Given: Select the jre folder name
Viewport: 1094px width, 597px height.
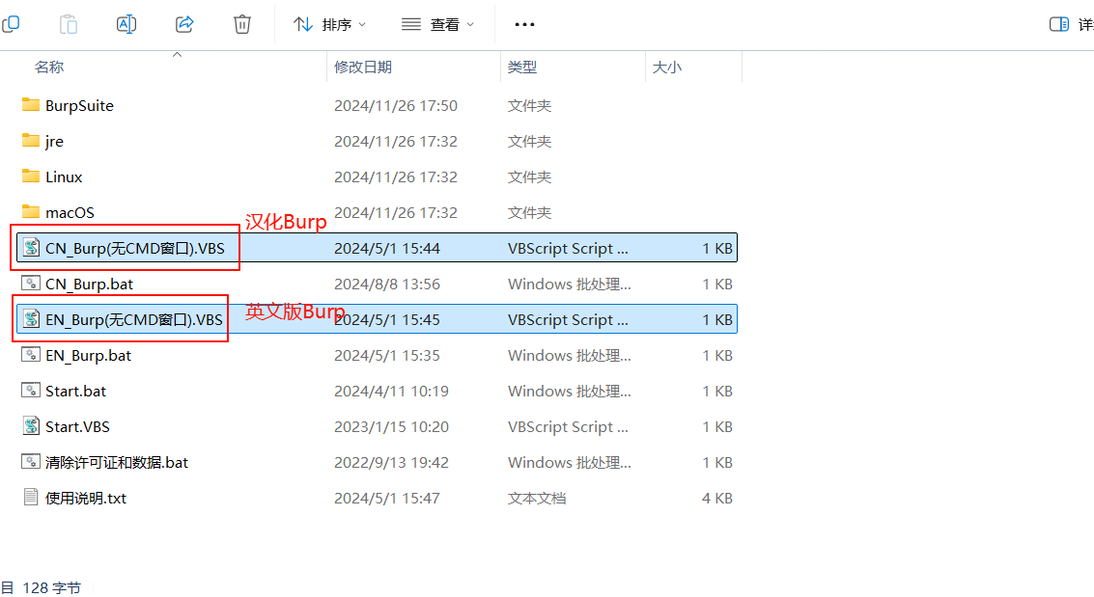Looking at the screenshot, I should point(54,142).
